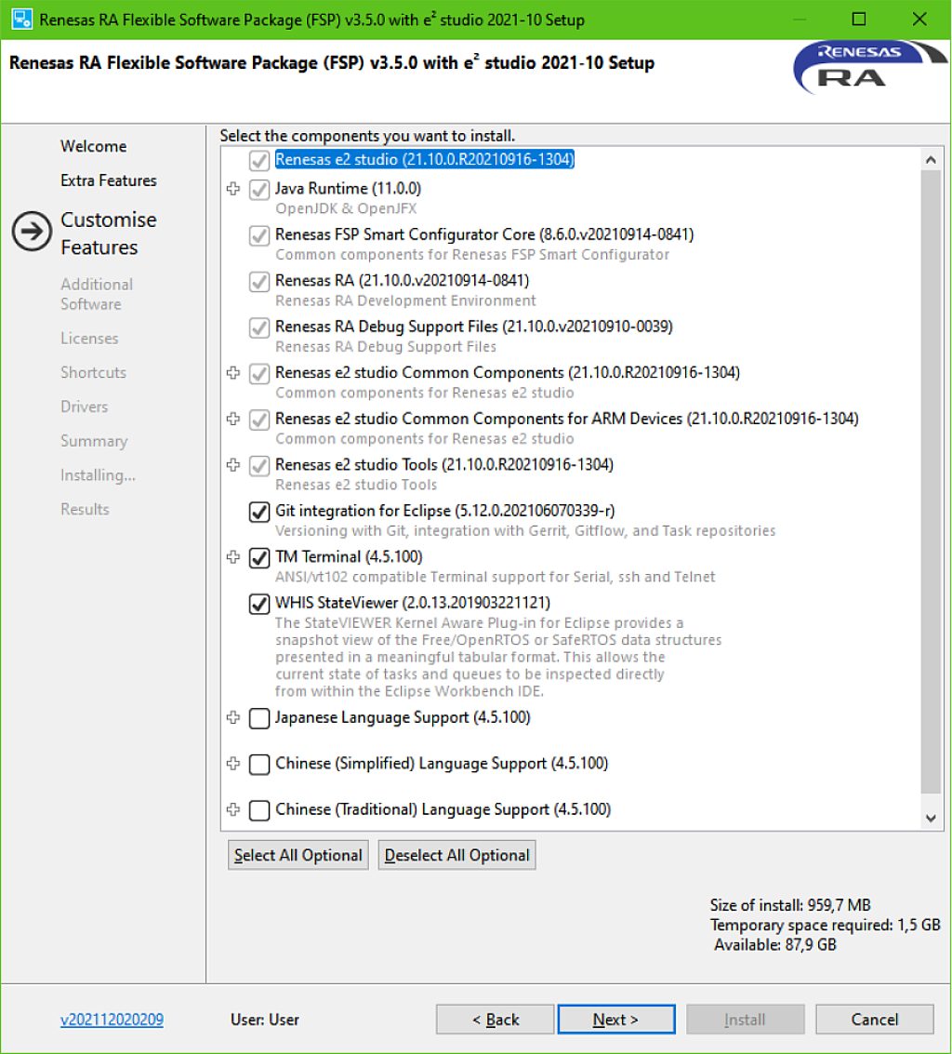
Task: Click the Next button
Action: 616,1019
